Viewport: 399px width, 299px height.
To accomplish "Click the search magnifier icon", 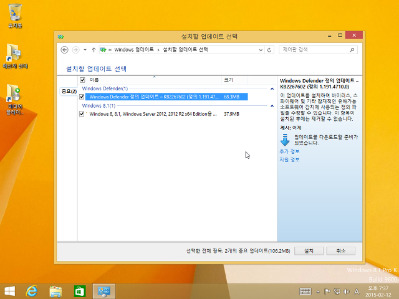I will pos(352,50).
